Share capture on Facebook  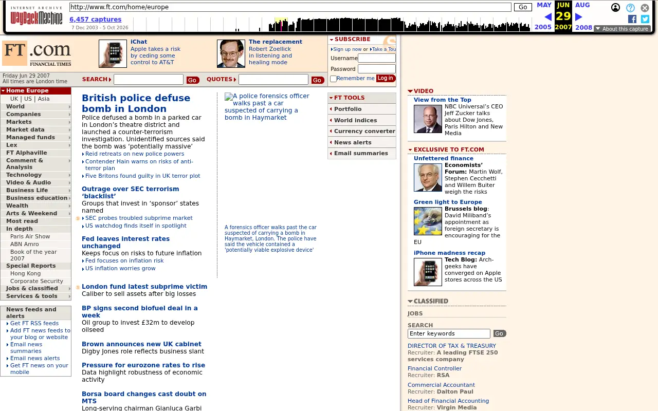click(x=632, y=19)
